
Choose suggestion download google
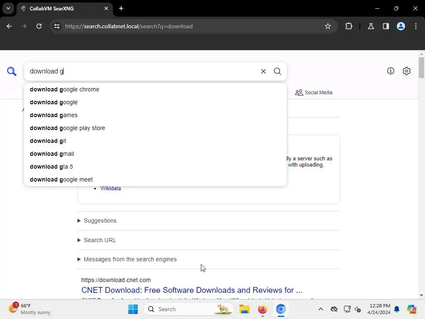pyautogui.click(x=155, y=102)
